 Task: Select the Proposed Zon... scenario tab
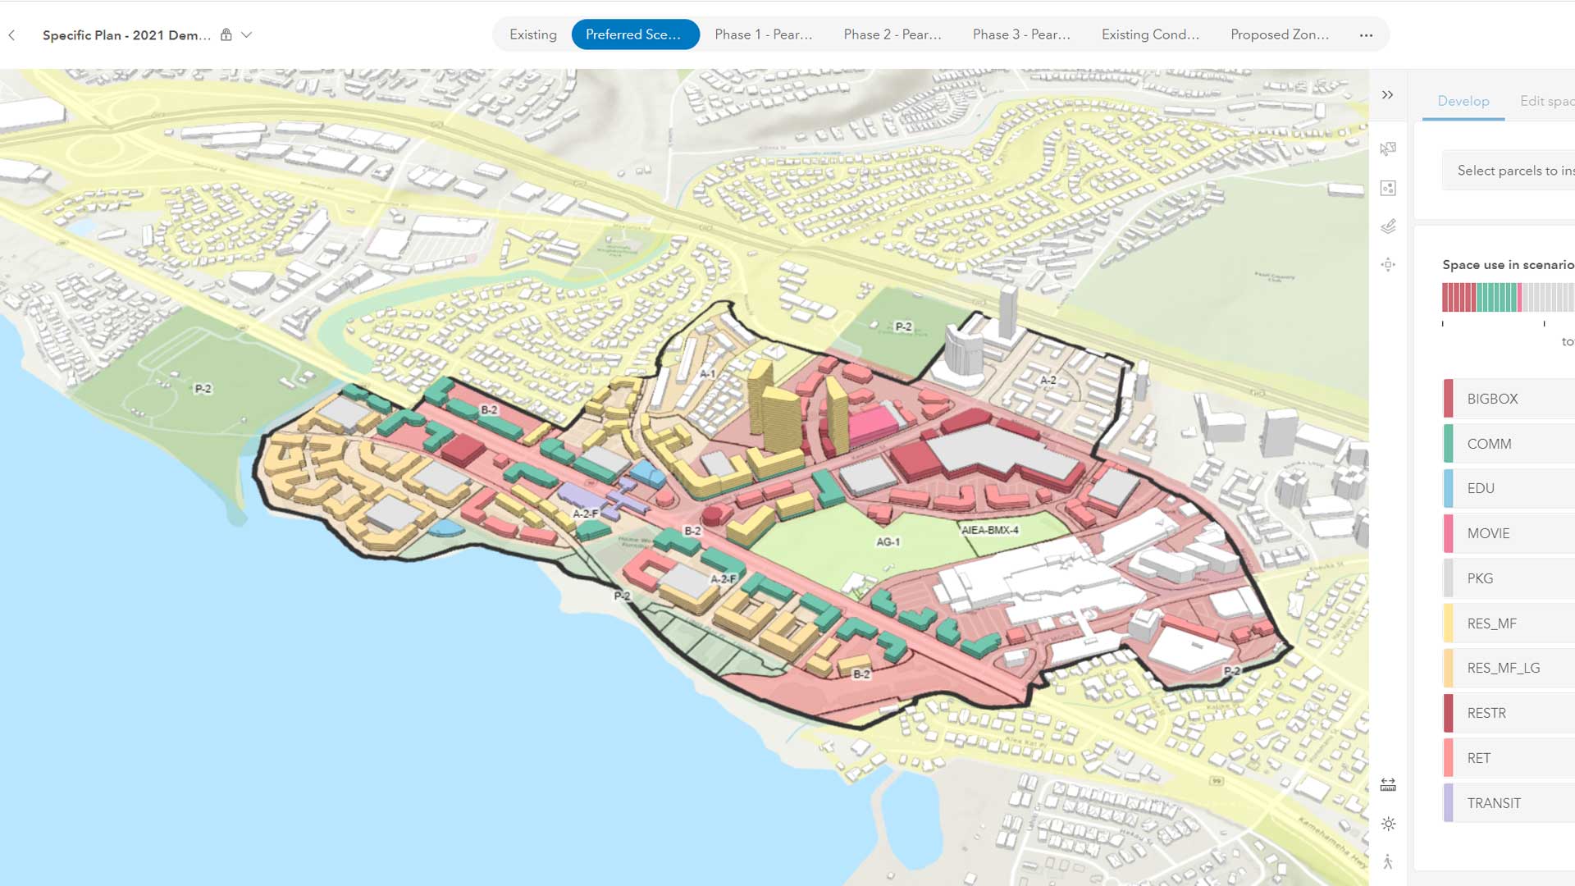[x=1279, y=34]
